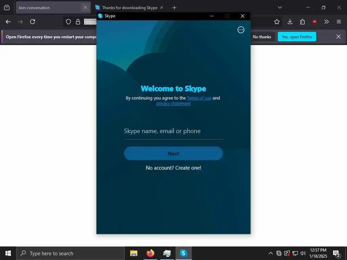Image resolution: width=347 pixels, height=260 pixels.
Task: Dismiss the Firefox startup notification bar
Action: (x=339, y=37)
